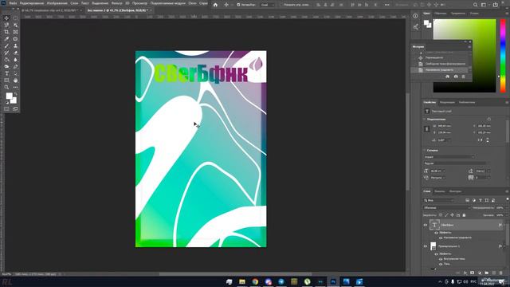
Task: Open the search magnifier in top right
Action: 475,5
